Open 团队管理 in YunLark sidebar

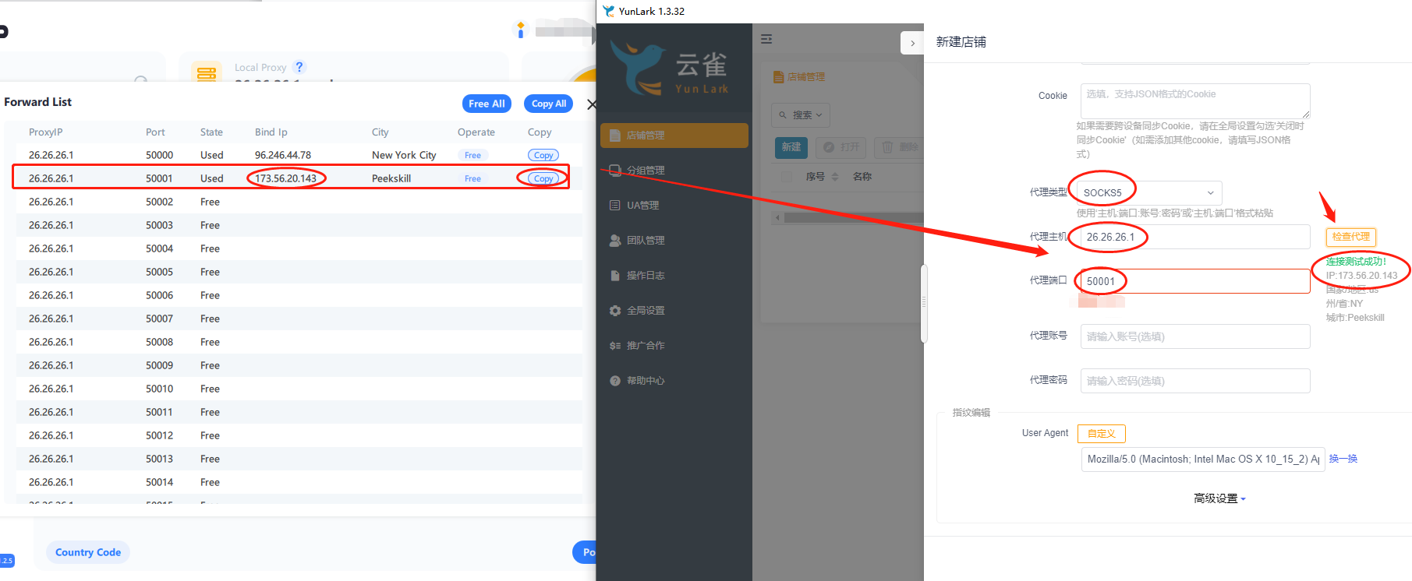(674, 241)
